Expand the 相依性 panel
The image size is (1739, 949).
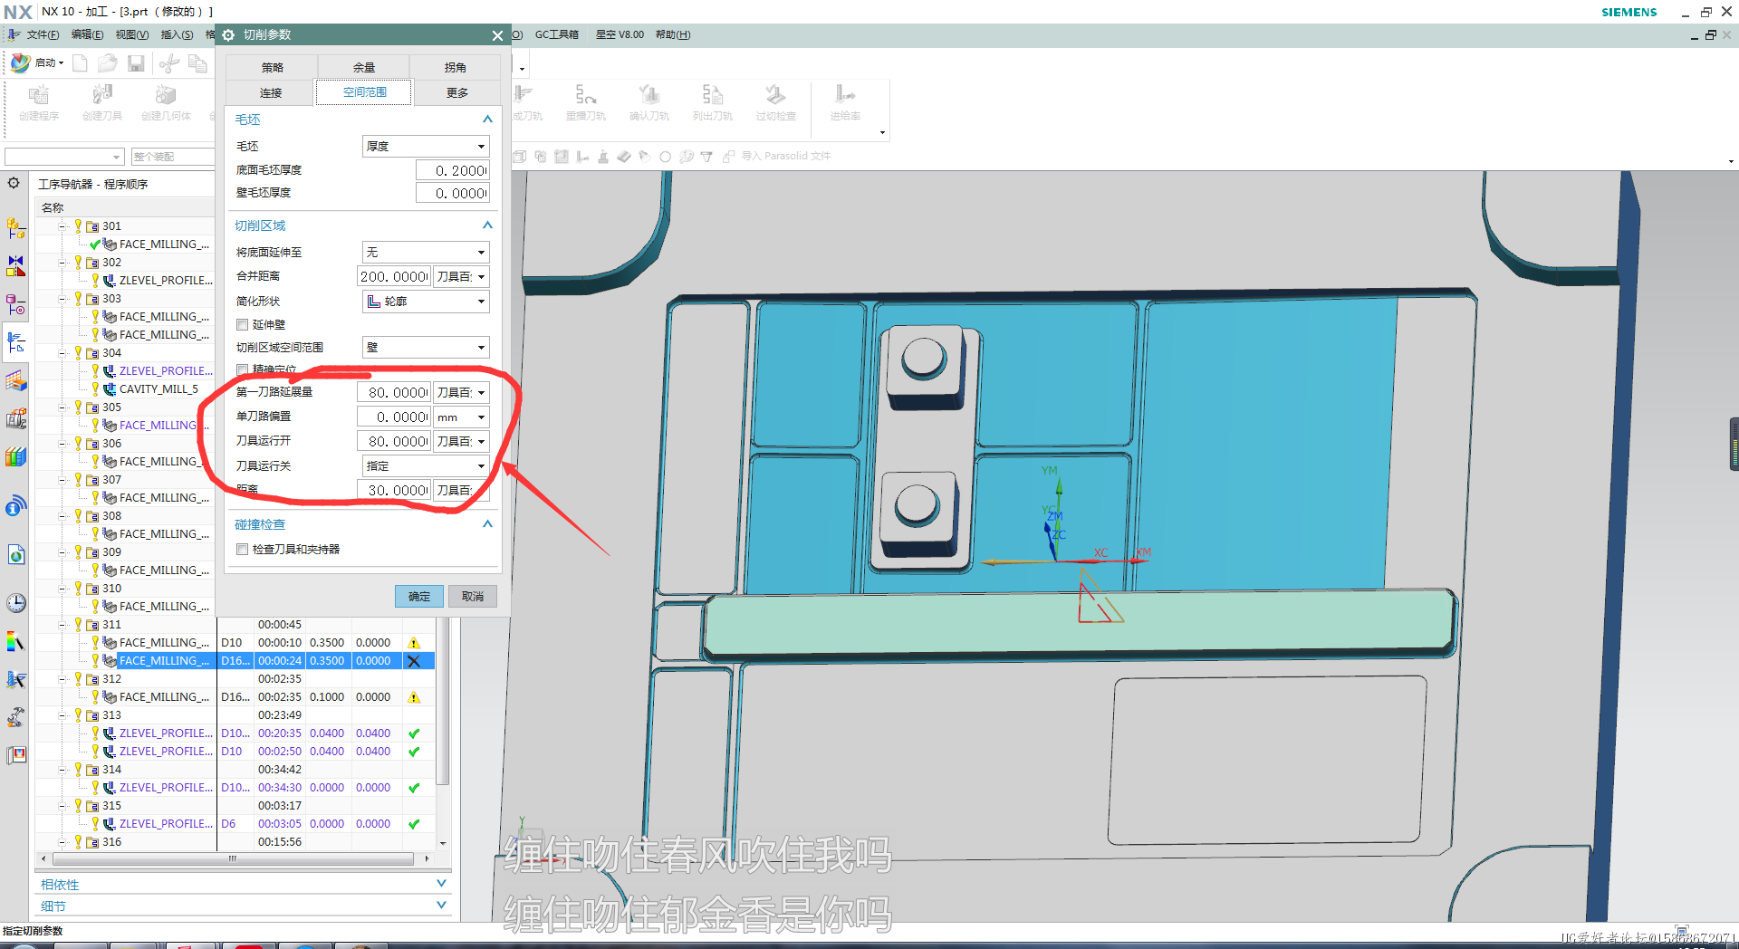coord(441,883)
